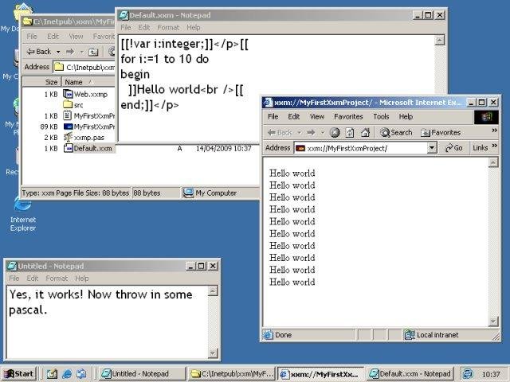Click the Stop icon in Internet Explorer toolbar
Screen dimensions: 510x382
coord(335,133)
